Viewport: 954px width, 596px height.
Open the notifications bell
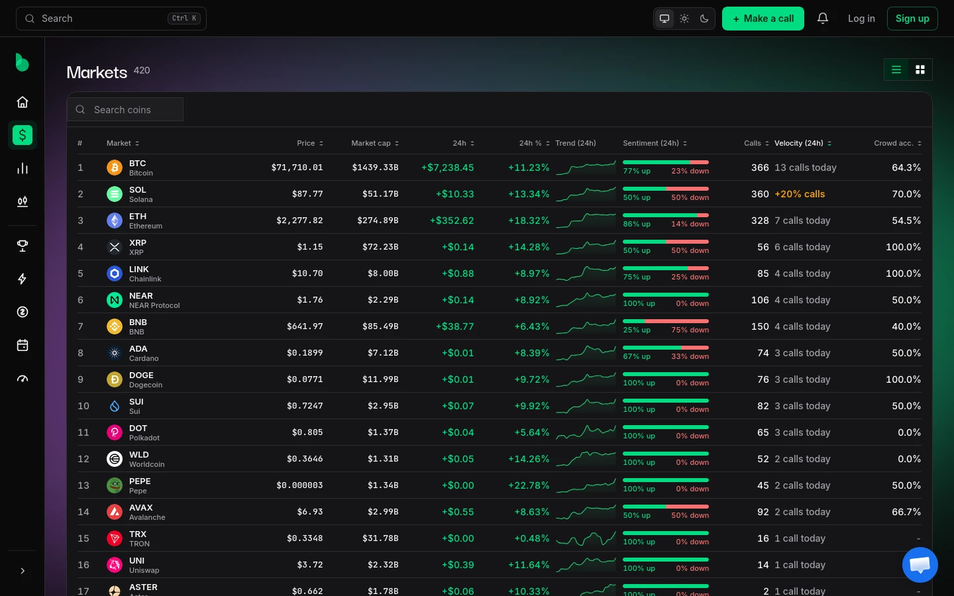(823, 19)
